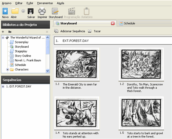Select The Wonderful Wizard of ... project

coord(27,38)
